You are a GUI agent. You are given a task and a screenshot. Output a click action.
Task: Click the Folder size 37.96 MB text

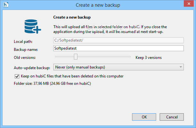point(52,84)
